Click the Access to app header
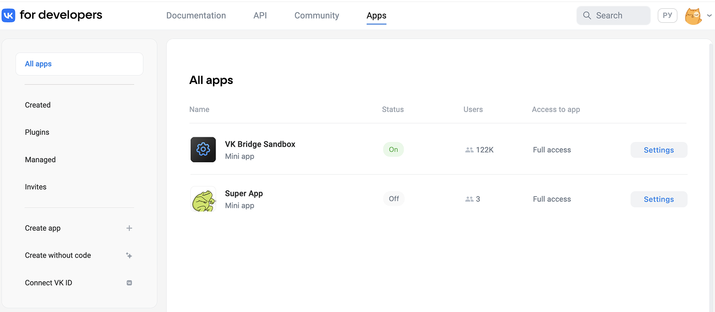 tap(556, 109)
